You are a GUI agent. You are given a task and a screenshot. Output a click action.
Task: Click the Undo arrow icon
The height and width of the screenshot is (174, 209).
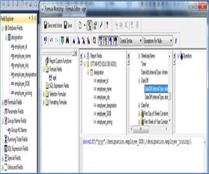51,41
